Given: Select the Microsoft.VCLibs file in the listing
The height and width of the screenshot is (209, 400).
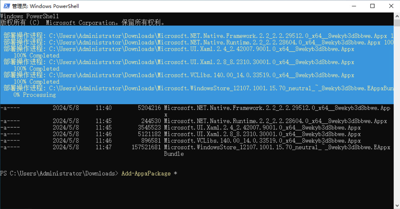Looking at the screenshot, I should pyautogui.click(x=262, y=141).
